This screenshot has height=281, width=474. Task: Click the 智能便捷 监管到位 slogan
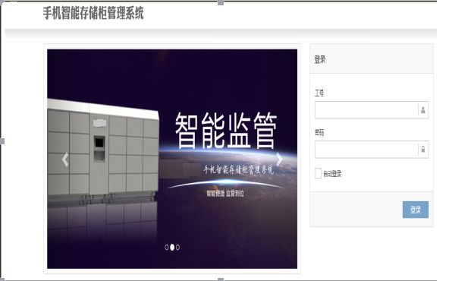click(225, 193)
